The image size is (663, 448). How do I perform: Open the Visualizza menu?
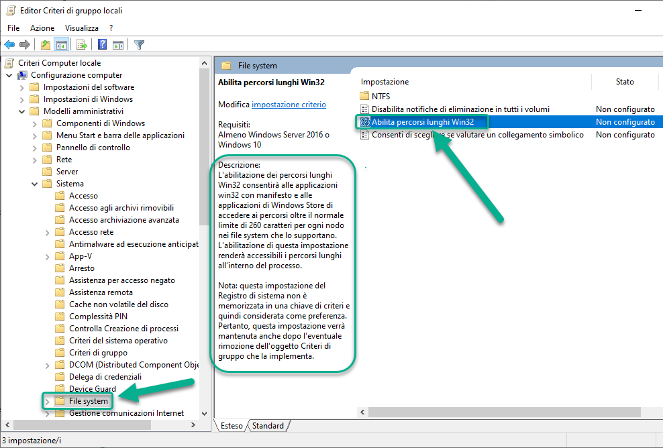(82, 28)
